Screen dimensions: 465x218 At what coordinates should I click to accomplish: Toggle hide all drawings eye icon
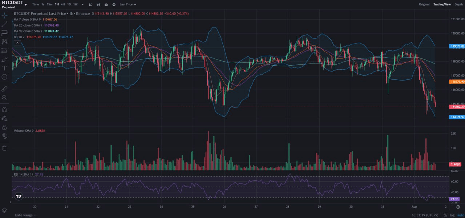click(x=4, y=136)
